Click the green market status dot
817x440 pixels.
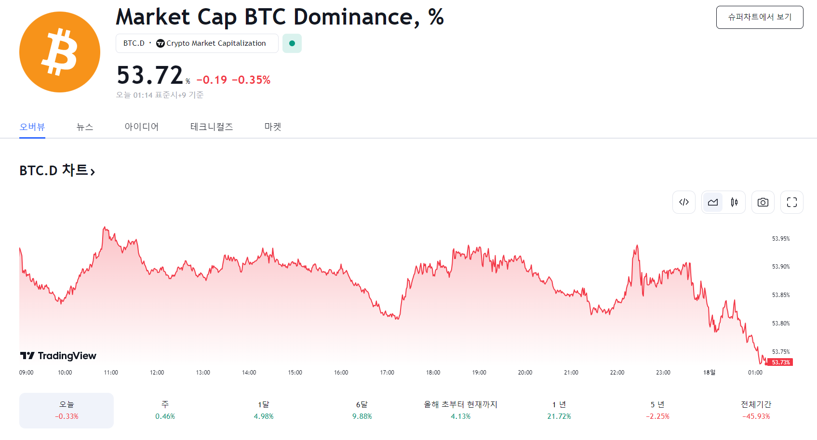[x=292, y=43]
